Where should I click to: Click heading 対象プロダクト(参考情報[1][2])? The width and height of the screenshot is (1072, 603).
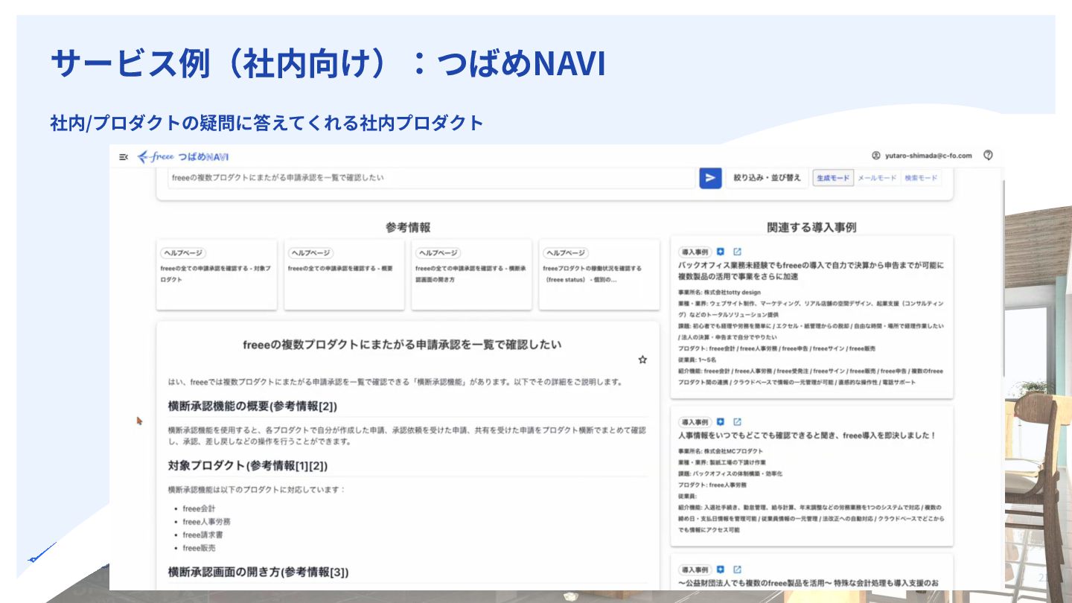point(248,466)
